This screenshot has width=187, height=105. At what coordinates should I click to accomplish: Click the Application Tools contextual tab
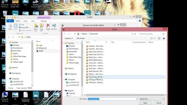[44, 17]
